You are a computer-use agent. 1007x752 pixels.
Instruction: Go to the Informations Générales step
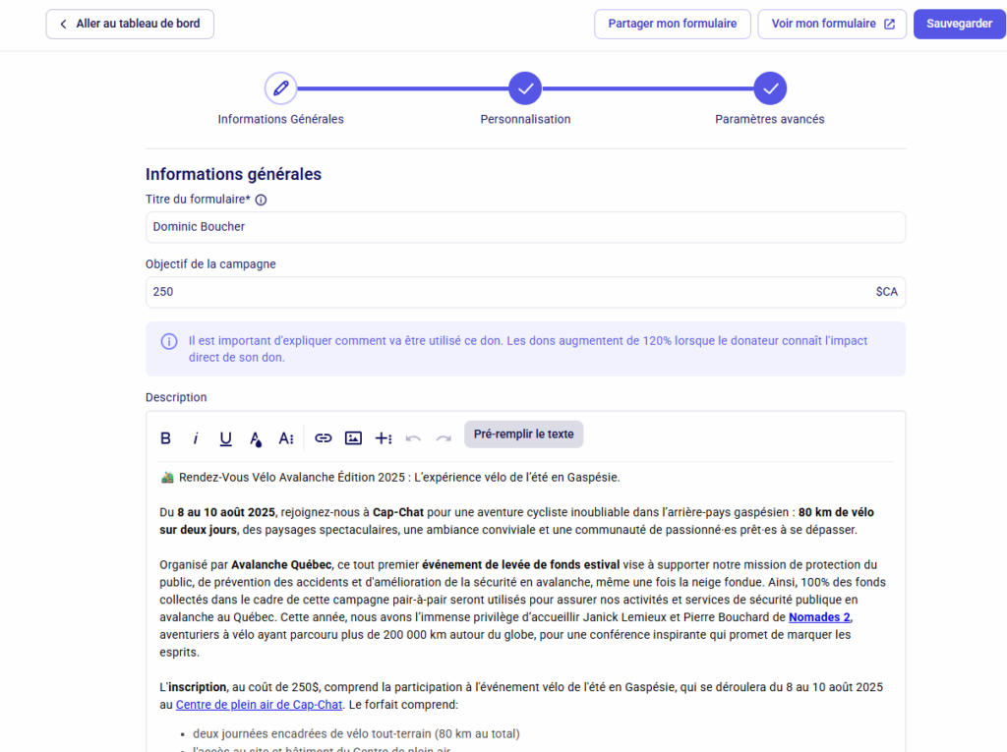pos(281,89)
